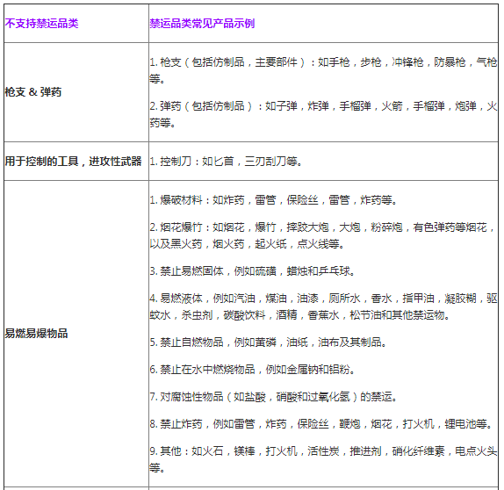This screenshot has height=490, width=504.
Task: Click the line '1. 爆破材料：如炸药，雷管'
Action: tap(274, 200)
